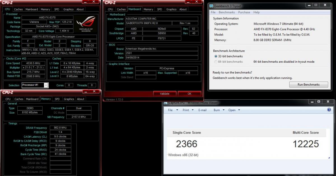This screenshot has height=176, width=336.
Task: Click the Windows Photo Viewer title bar icon
Action: tap(165, 103)
